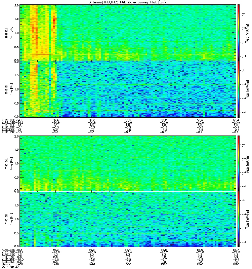Image resolution: width=252 pixels, height=269 pixels.
Task: Click the THC B-perpendicular spectrogram panel
Action: pos(128,163)
